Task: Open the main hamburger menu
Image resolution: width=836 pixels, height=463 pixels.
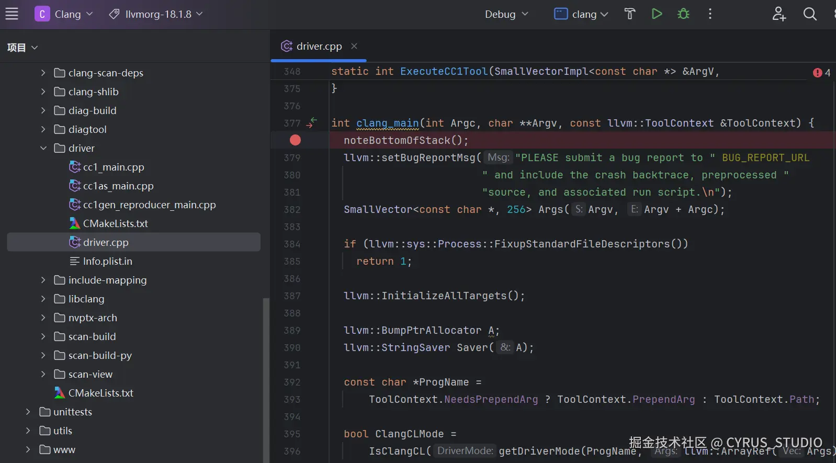Action: tap(12, 14)
